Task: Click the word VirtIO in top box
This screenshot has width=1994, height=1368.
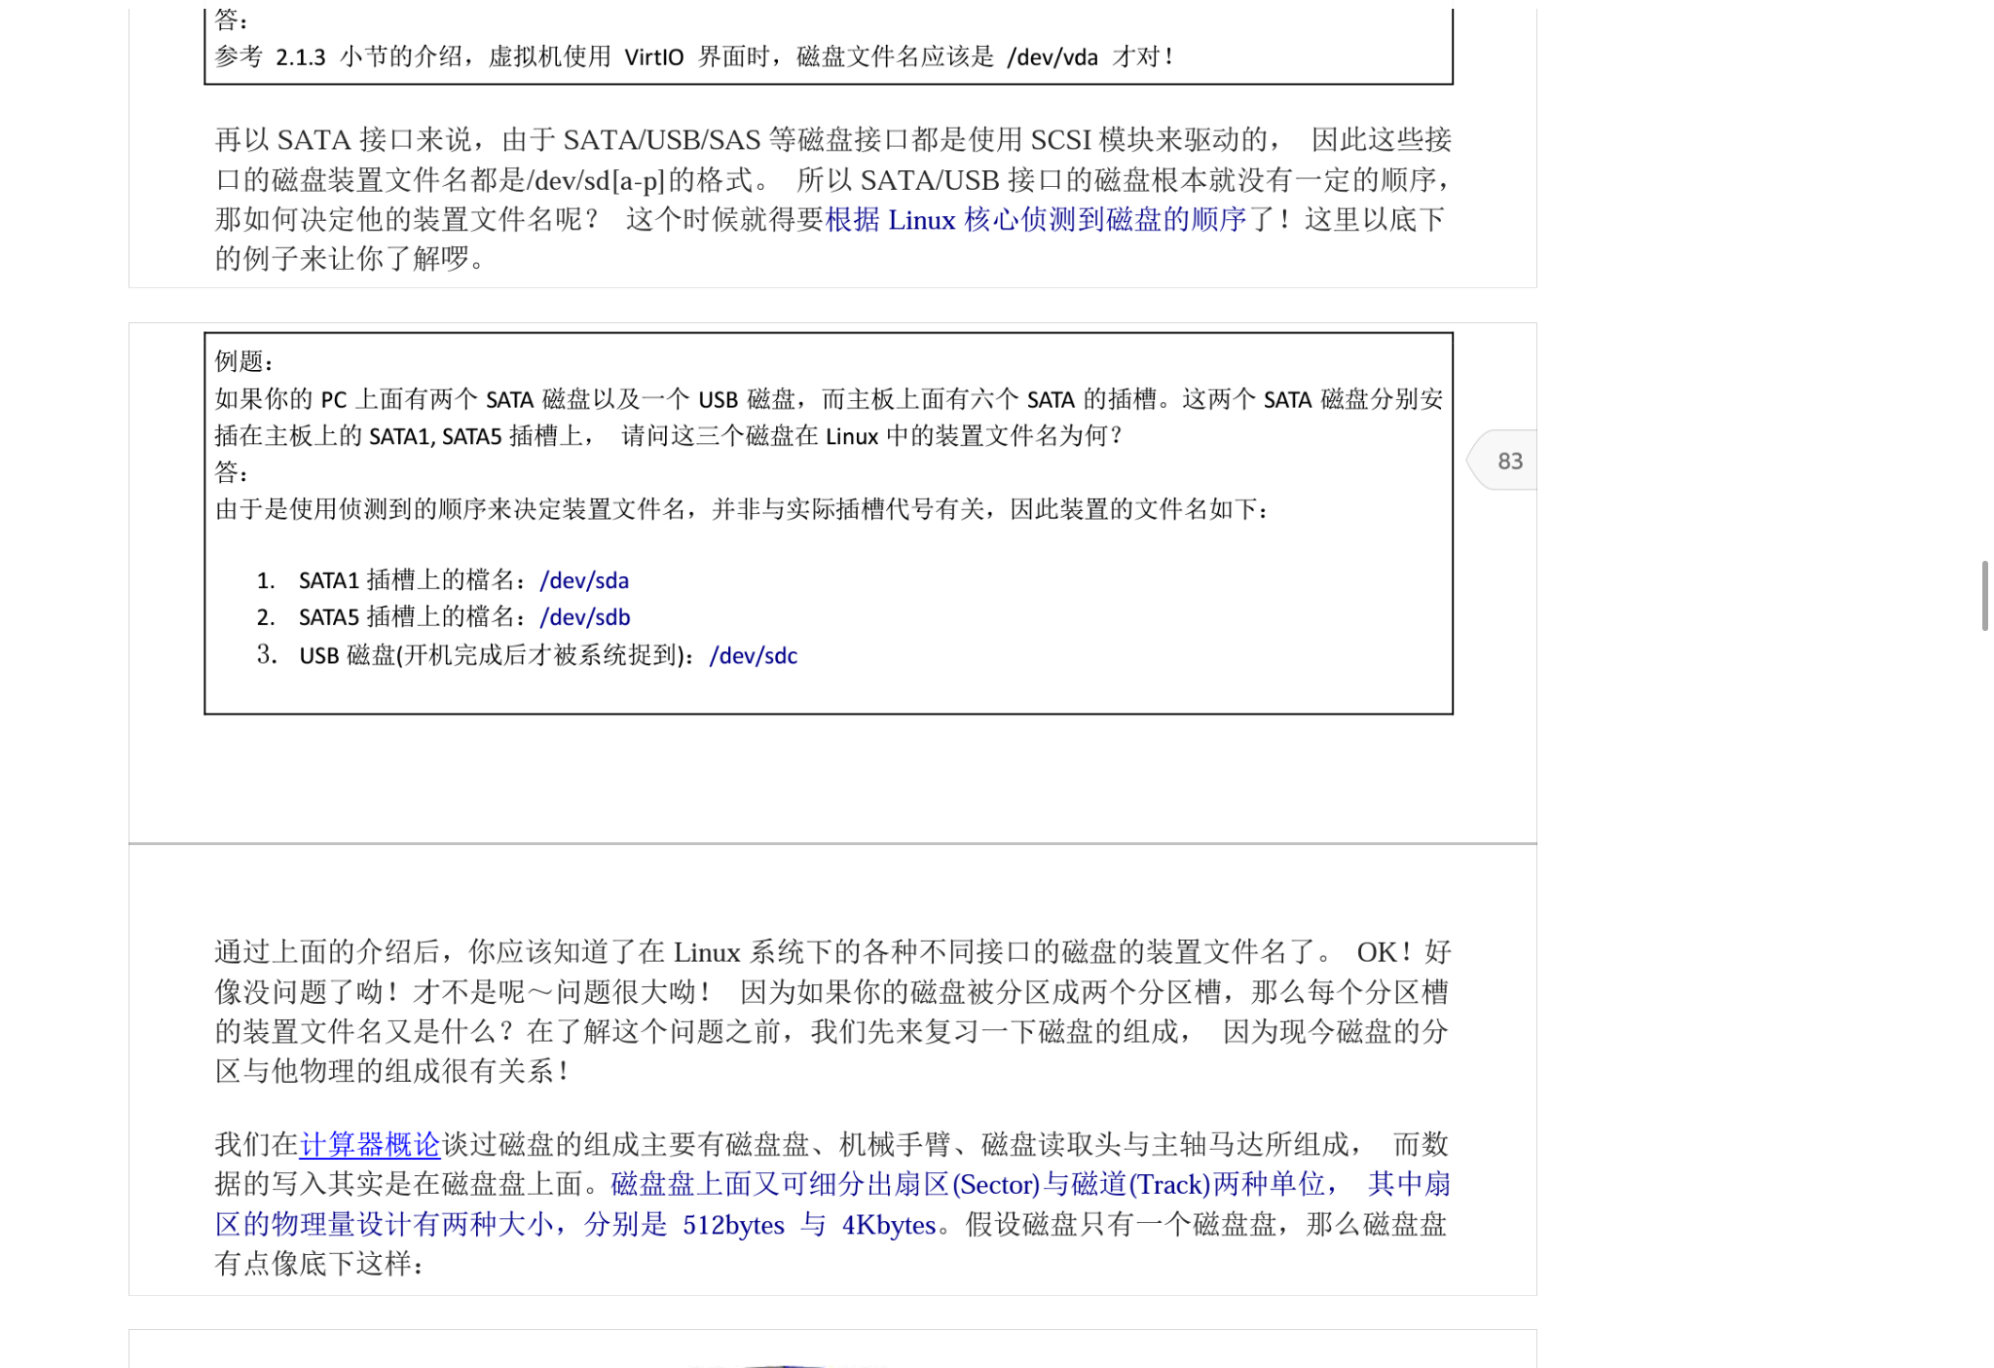Action: pos(653,57)
